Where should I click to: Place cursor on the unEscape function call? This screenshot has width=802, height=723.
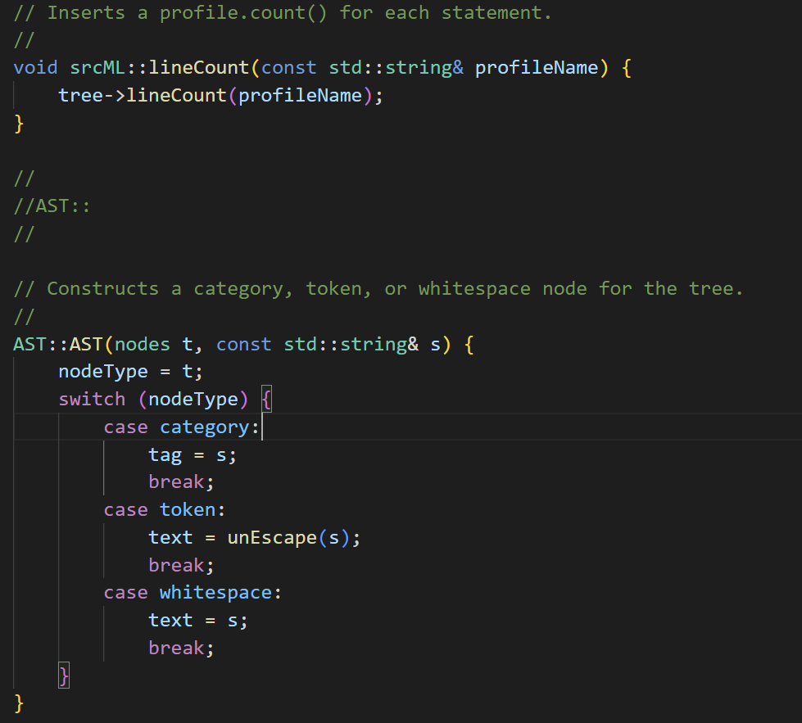point(274,537)
